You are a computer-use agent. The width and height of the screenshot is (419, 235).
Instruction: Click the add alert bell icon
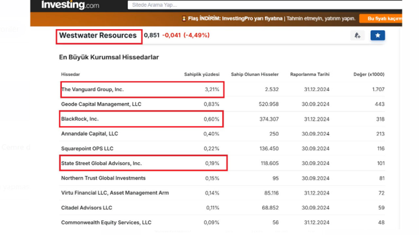click(x=357, y=35)
